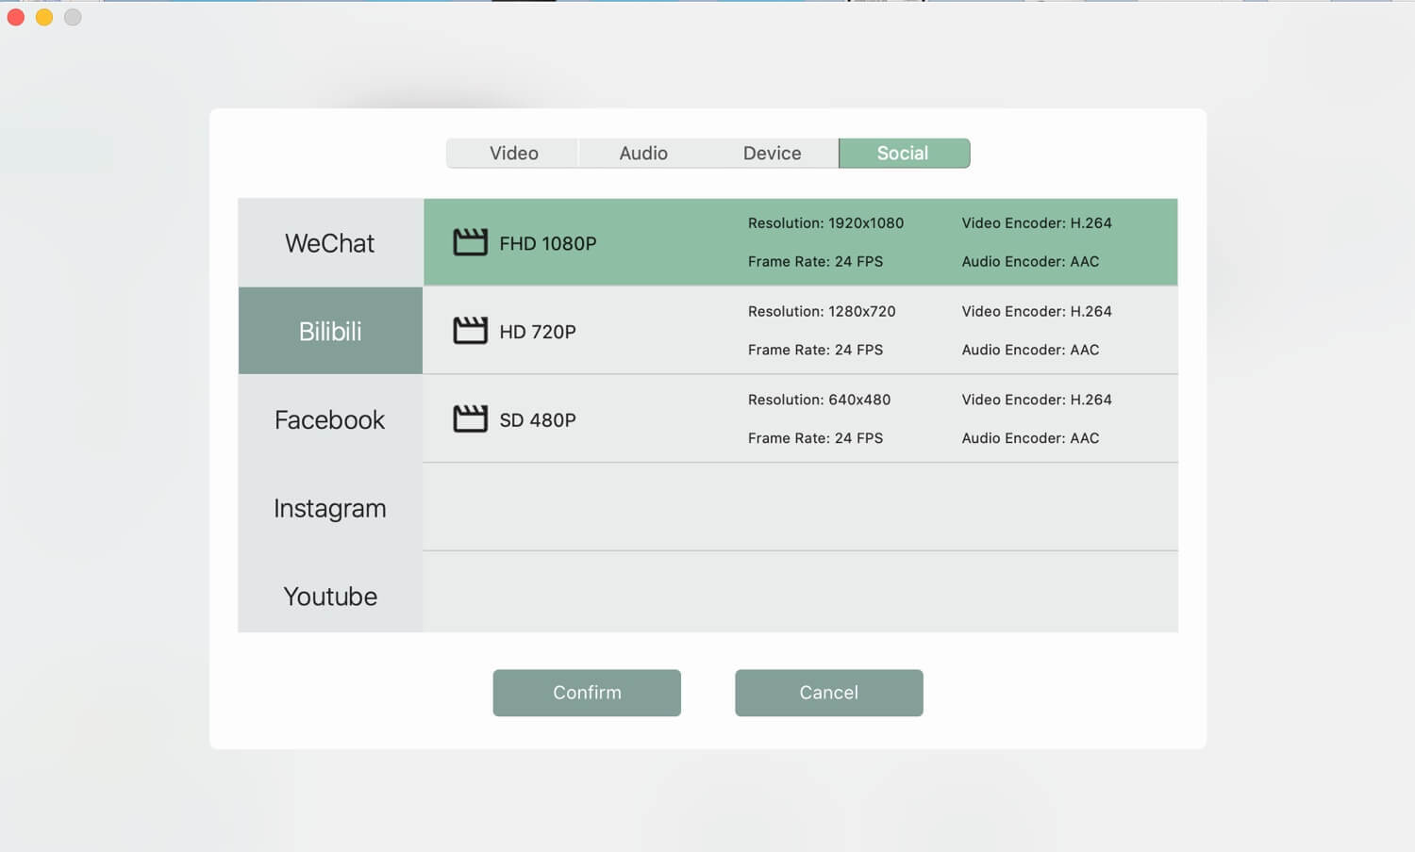The image size is (1415, 852).
Task: Click the HD 720P clapperboard icon
Action: [x=470, y=331]
